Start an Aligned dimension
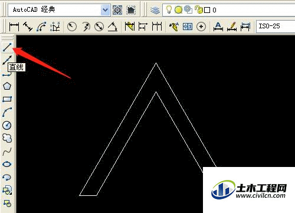This screenshot has width=295, height=213. tap(28, 27)
